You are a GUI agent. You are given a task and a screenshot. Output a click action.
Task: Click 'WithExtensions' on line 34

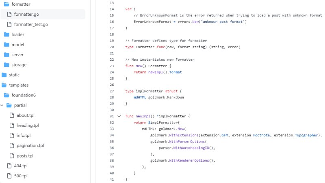click(184, 135)
